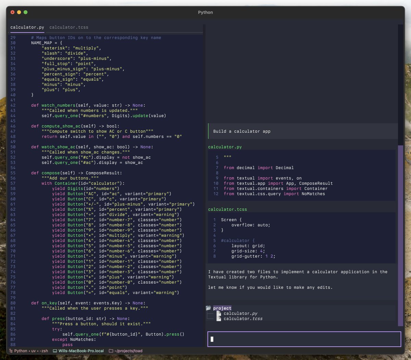411x360 pixels.
Task: Click the 'def watch_show_ac' line in the editor
Action: (x=92, y=147)
